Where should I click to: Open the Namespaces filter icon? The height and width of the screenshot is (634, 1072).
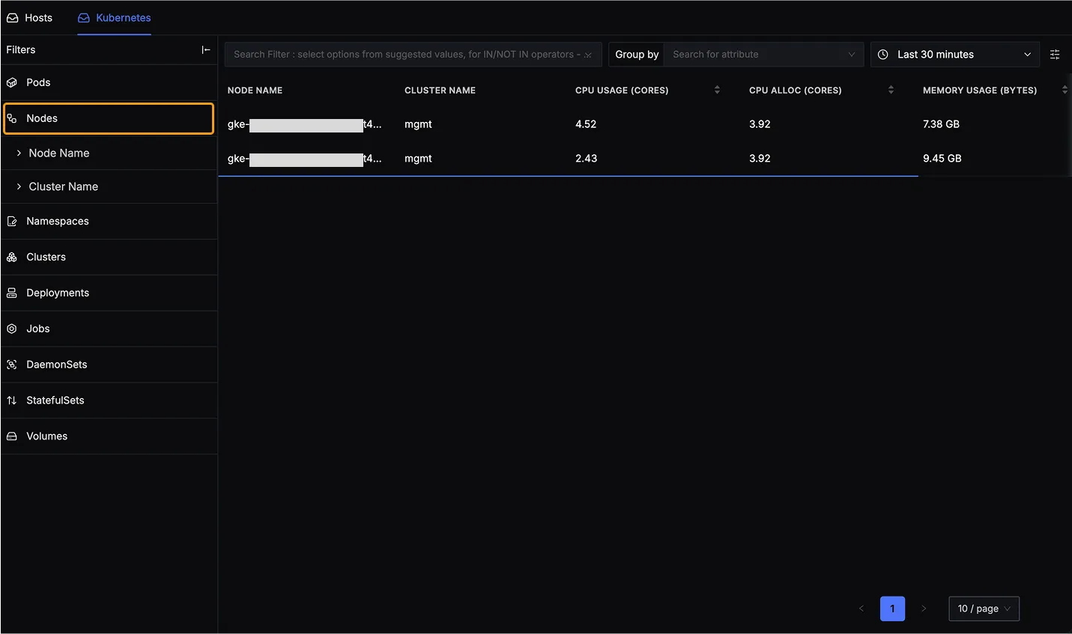11,221
